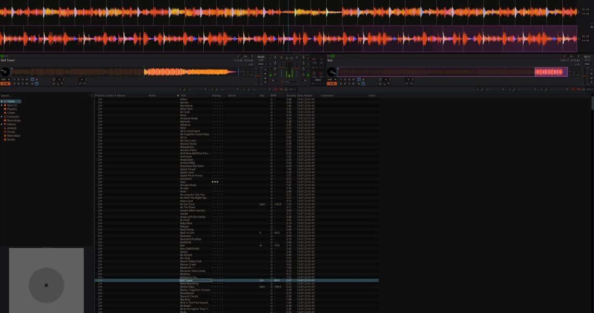
Task: Click the Analyze icon in the sidebar
Action: point(5,128)
